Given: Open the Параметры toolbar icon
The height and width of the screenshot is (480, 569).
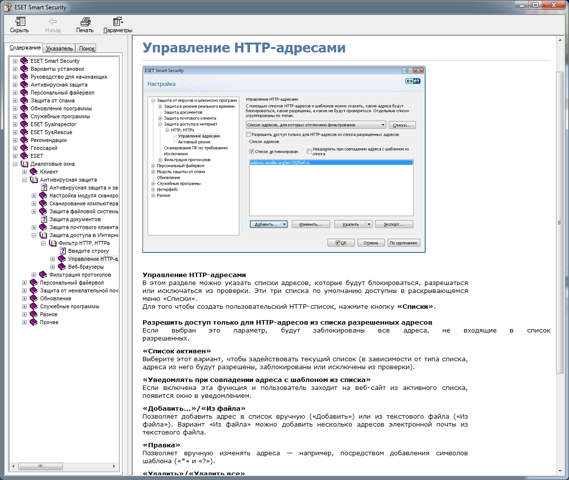Looking at the screenshot, I should [x=118, y=22].
